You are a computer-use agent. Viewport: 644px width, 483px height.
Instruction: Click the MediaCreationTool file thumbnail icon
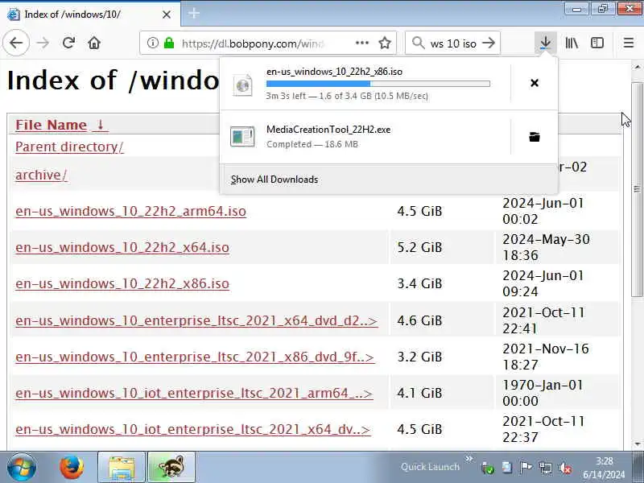[x=242, y=137]
